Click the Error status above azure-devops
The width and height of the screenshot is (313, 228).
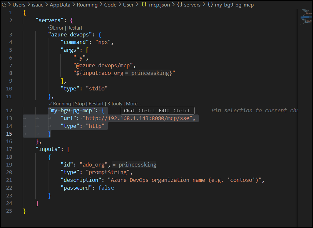(x=56, y=28)
